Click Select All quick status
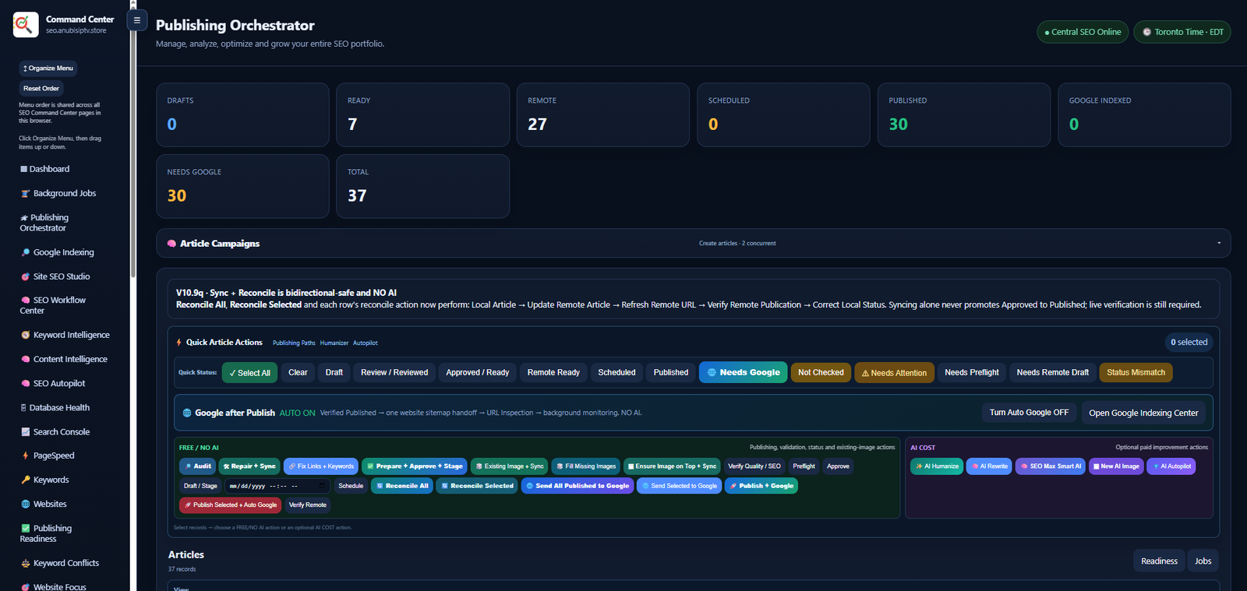Viewport: 1247px width, 591px height. click(x=249, y=372)
